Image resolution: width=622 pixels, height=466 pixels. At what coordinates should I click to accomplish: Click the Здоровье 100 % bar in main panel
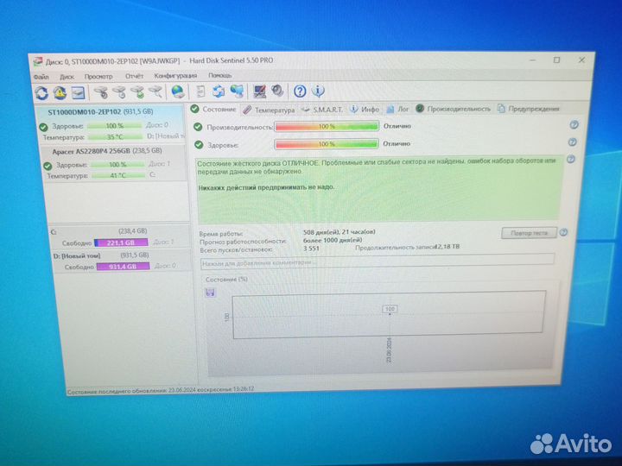(x=327, y=144)
